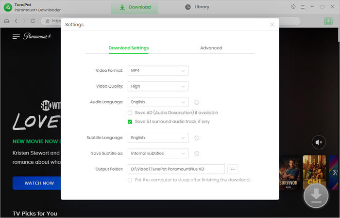Open the hamburger menu in title bar
The width and height of the screenshot is (340, 218).
[303, 7]
